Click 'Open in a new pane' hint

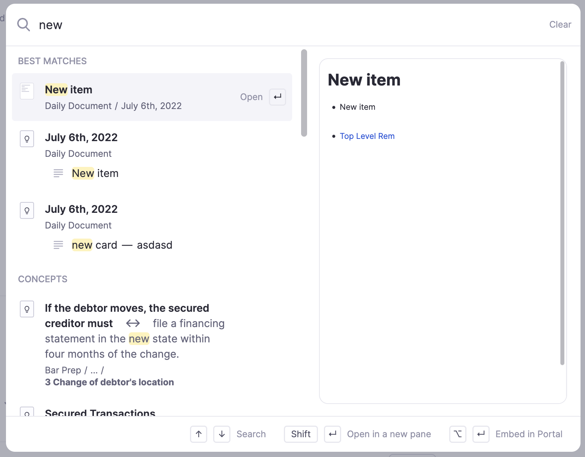[389, 434]
